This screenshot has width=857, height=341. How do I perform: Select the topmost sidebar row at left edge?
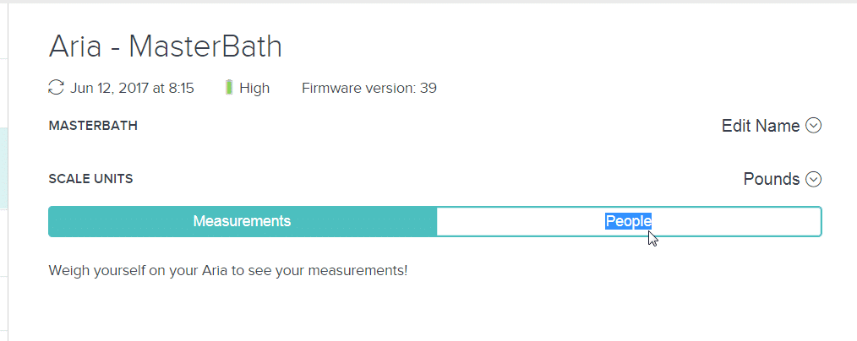click(x=3, y=30)
